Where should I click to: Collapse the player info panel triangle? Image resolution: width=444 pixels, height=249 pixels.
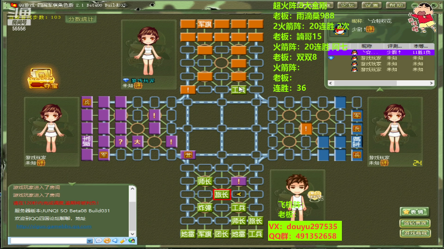380,90
